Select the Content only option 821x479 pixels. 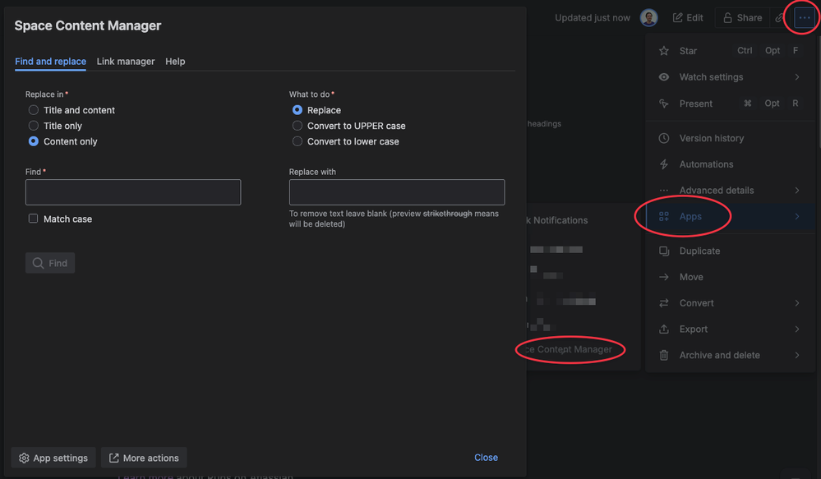coord(34,141)
